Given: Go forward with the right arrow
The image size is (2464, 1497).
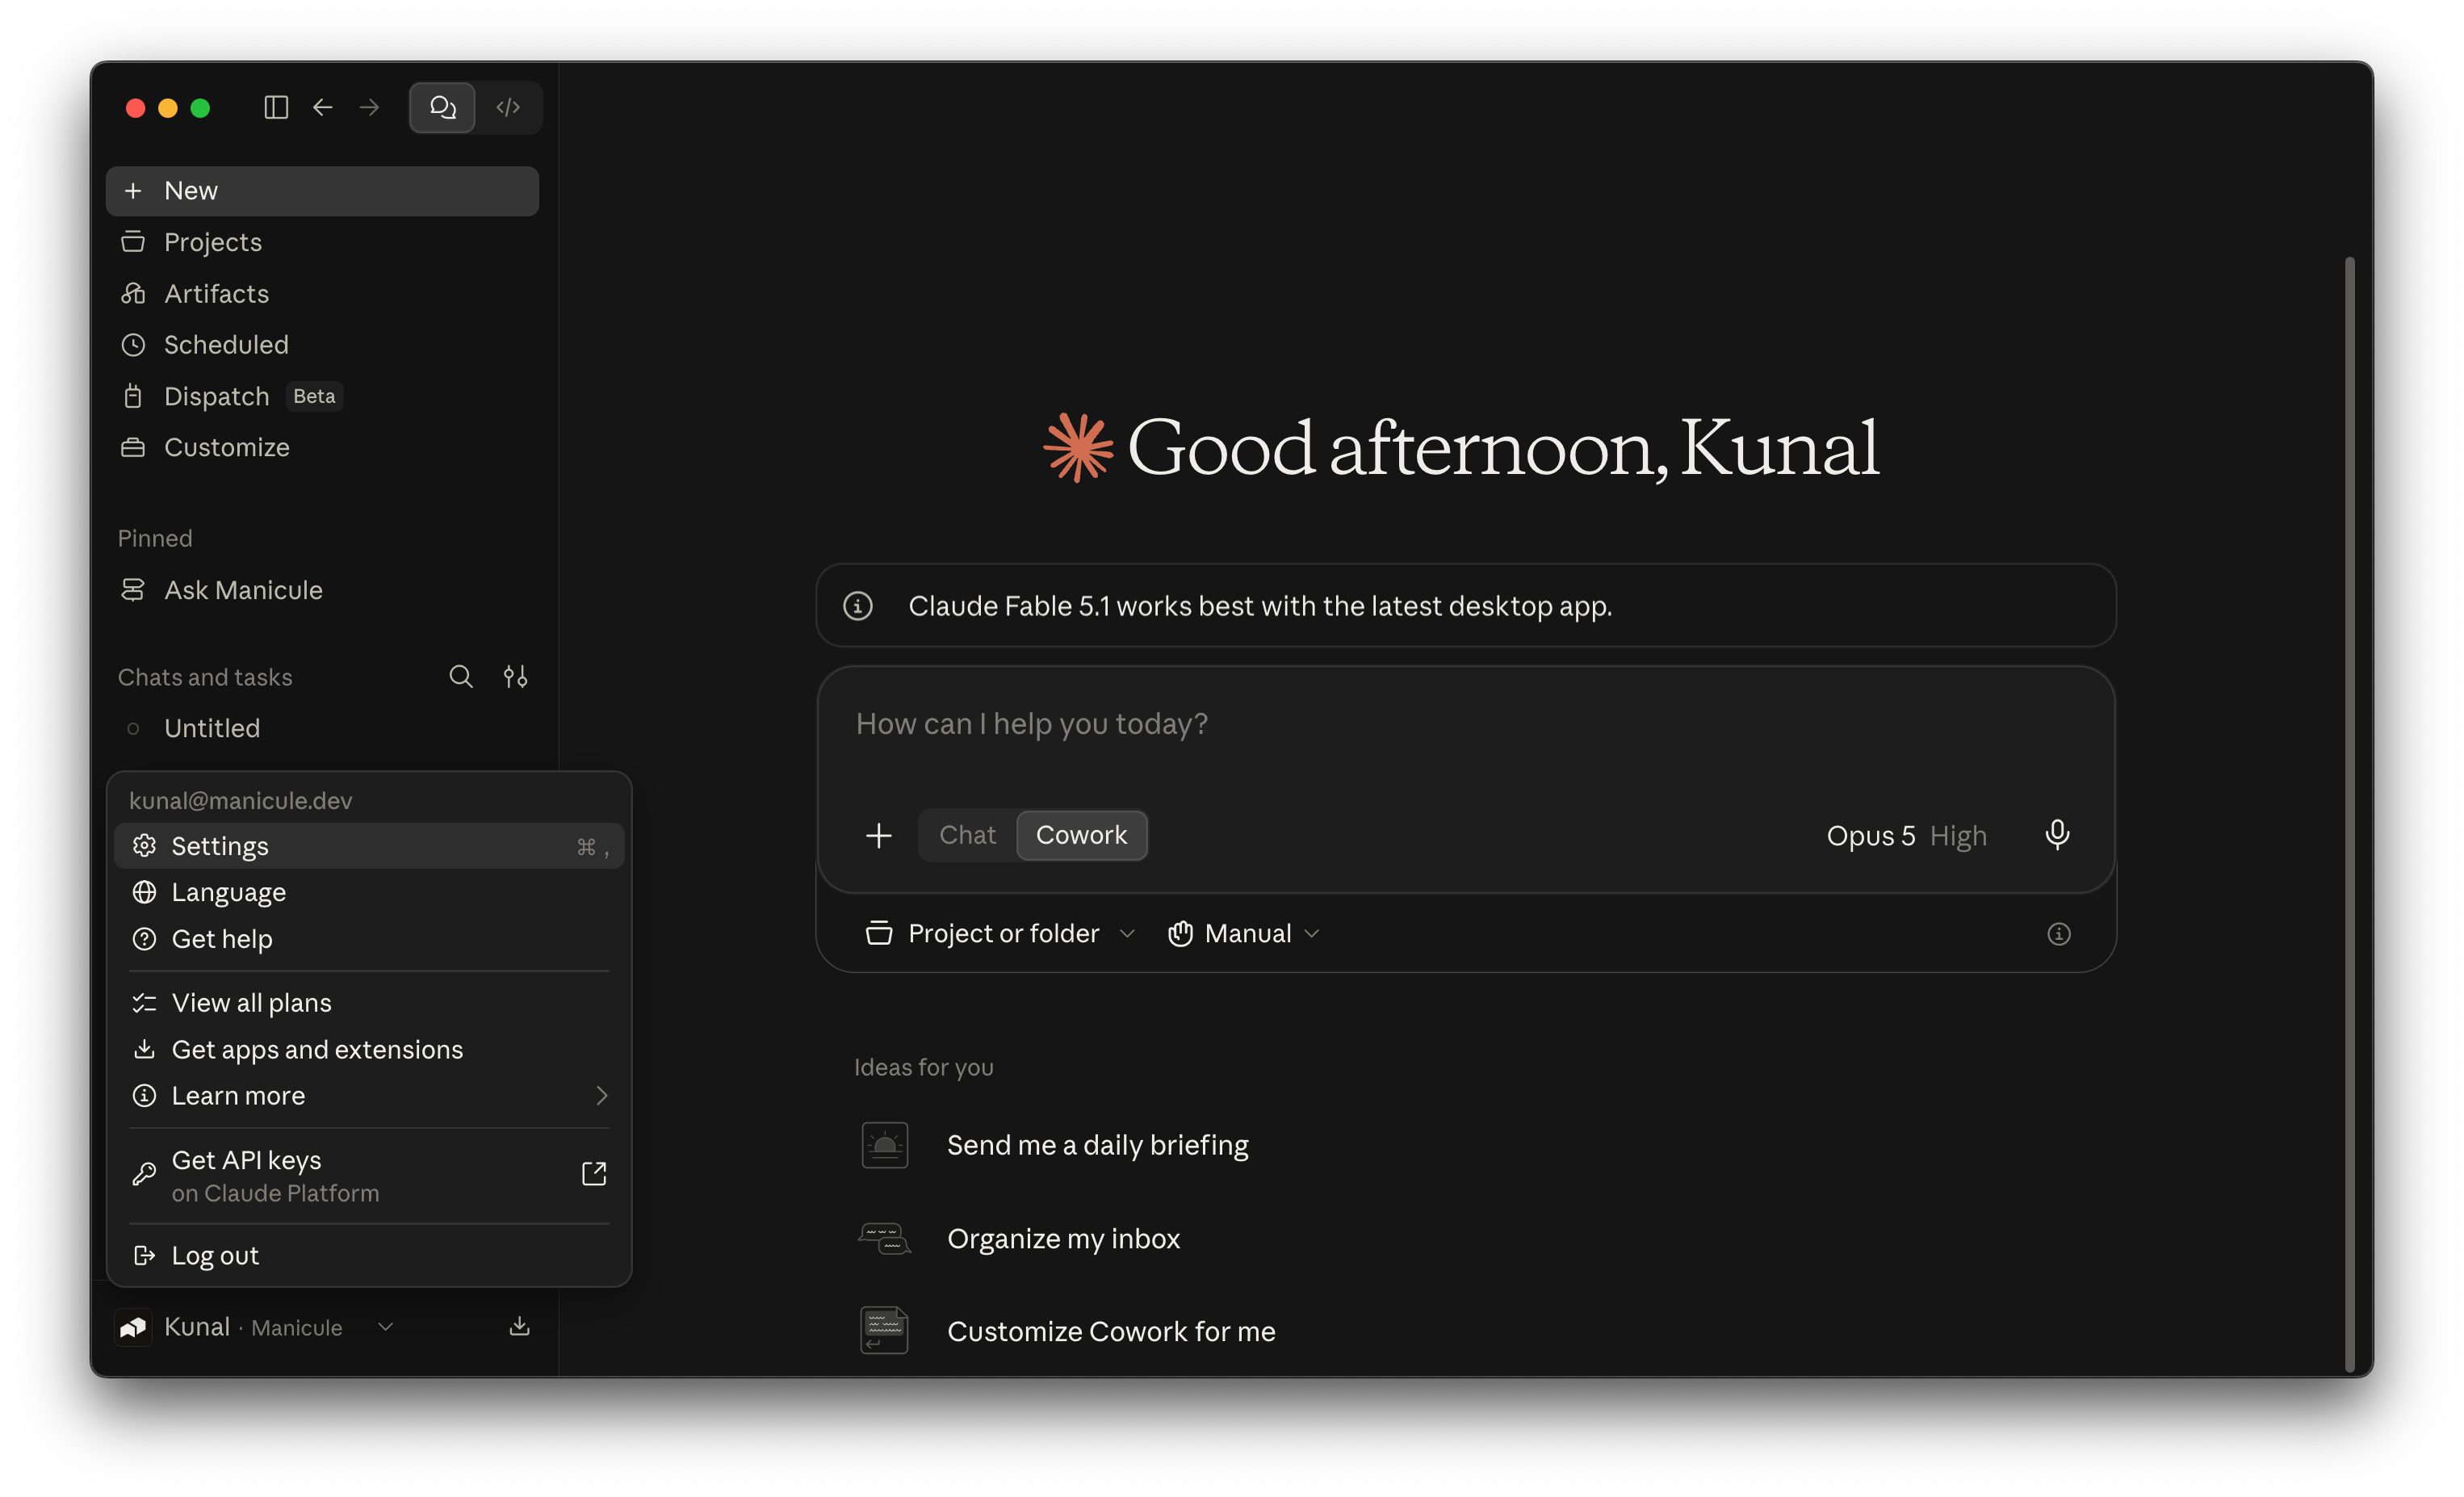Looking at the screenshot, I should [x=370, y=107].
